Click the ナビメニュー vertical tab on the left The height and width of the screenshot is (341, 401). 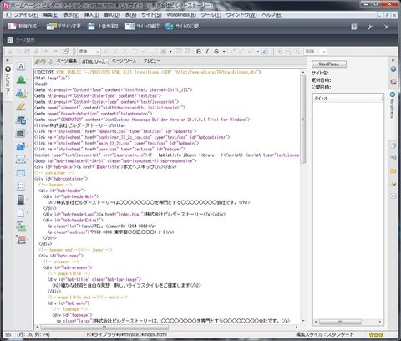pos(8,81)
